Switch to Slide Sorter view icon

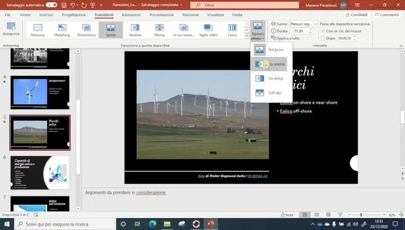(x=317, y=215)
